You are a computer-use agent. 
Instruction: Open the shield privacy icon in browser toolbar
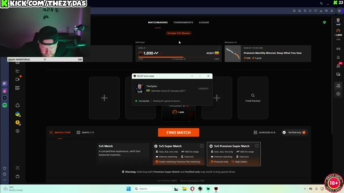pyautogui.click(x=305, y=11)
